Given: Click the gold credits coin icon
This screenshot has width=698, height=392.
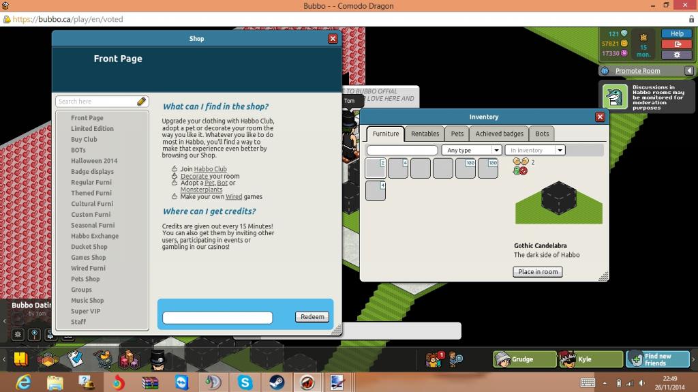Looking at the screenshot, I should [x=624, y=43].
